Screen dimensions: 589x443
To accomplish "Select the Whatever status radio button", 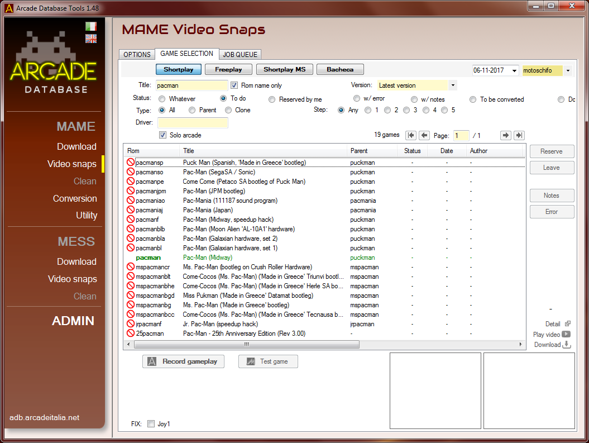I will [x=162, y=99].
